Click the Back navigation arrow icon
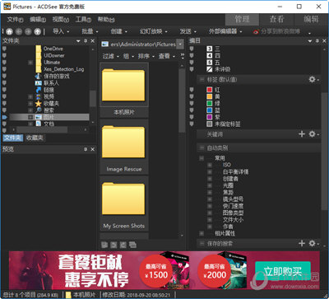The width and height of the screenshot is (329, 299). [x=19, y=31]
